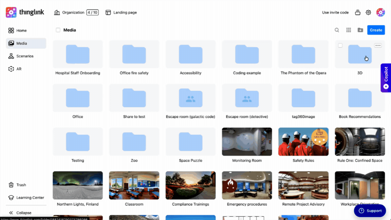Image resolution: width=391 pixels, height=220 pixels.
Task: Click the blue Create button
Action: [376, 30]
